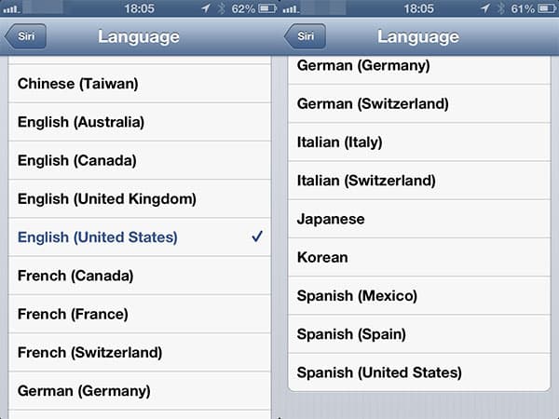Select Chinese (Taiwan) language
The width and height of the screenshot is (559, 419).
tap(140, 84)
